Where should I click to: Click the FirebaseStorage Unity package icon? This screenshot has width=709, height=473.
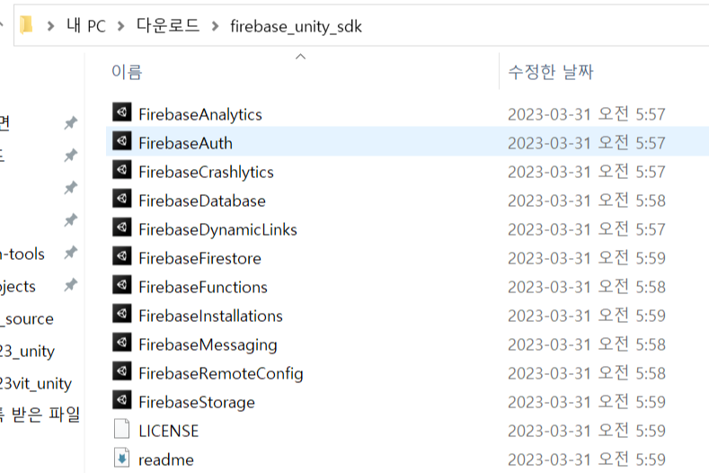[121, 399]
